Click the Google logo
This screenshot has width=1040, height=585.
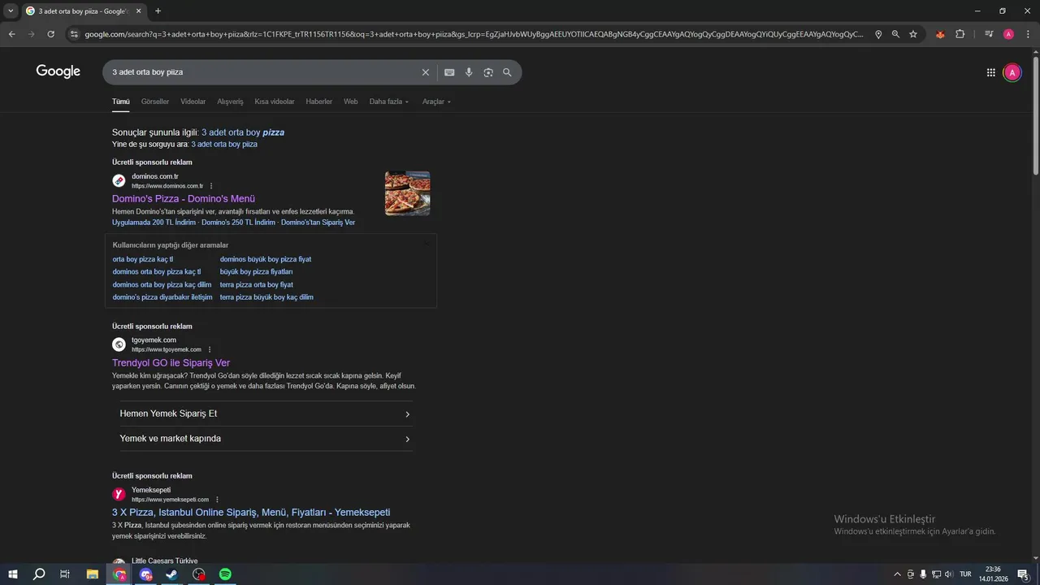click(x=58, y=71)
